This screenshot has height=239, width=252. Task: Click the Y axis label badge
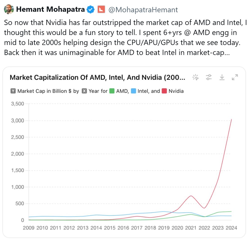pyautogui.click(x=13, y=91)
